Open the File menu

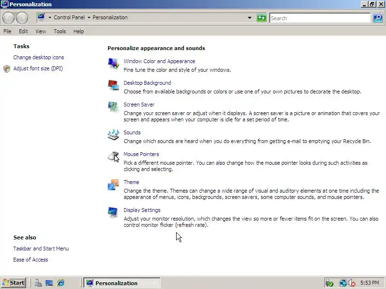pos(7,31)
